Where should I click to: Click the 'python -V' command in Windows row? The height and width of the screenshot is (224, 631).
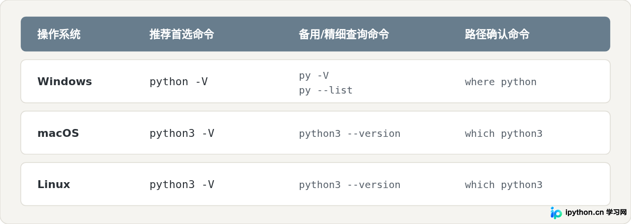tap(179, 82)
